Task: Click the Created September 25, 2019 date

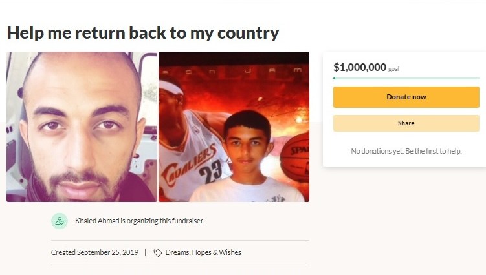Action: pyautogui.click(x=94, y=252)
